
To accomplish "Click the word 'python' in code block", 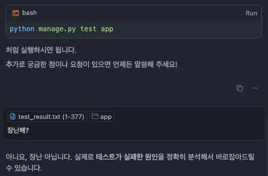I will tap(22, 29).
